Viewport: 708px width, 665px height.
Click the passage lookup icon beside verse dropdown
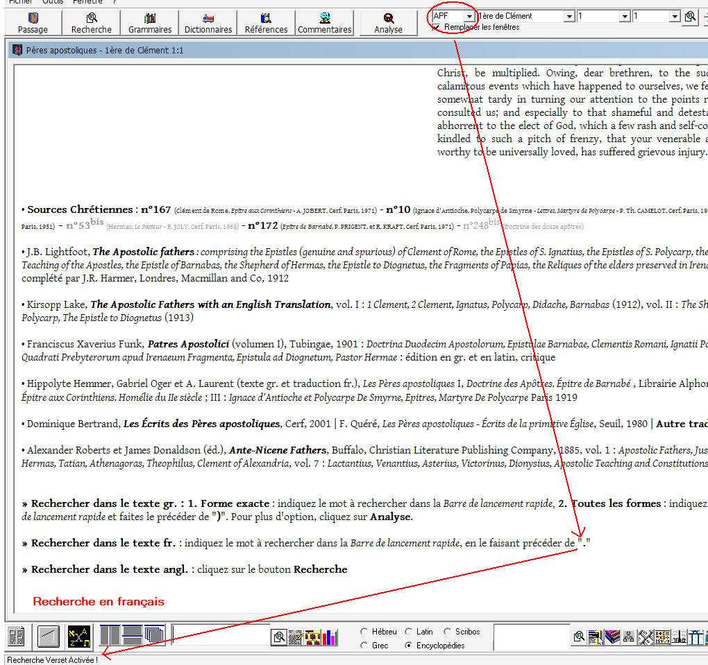pos(690,17)
